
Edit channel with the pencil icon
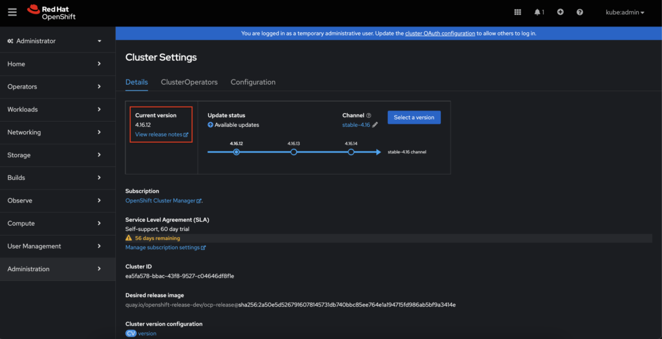(x=375, y=125)
